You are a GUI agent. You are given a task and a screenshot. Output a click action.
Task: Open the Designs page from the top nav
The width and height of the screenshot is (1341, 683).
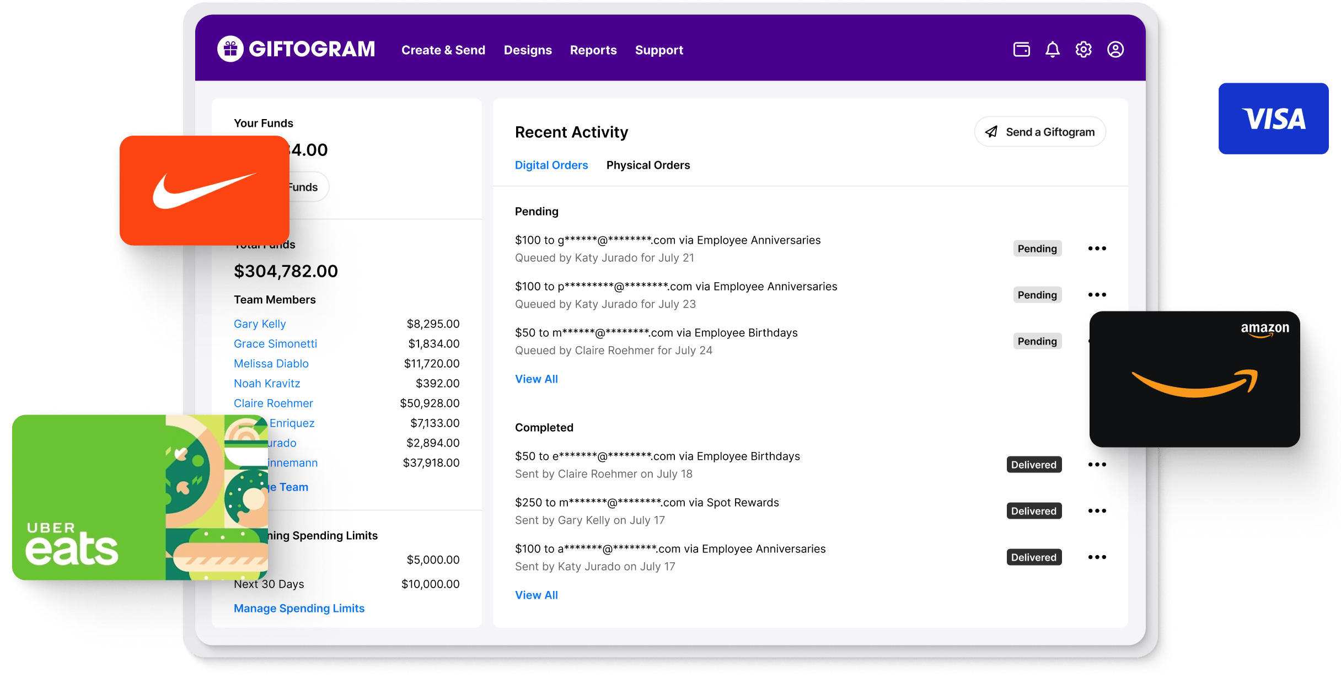(x=528, y=50)
